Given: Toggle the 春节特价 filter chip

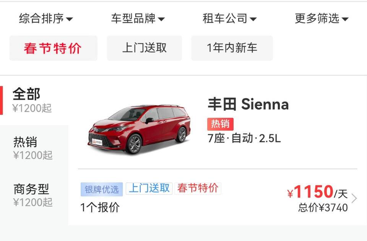Looking at the screenshot, I should pyautogui.click(x=53, y=48).
